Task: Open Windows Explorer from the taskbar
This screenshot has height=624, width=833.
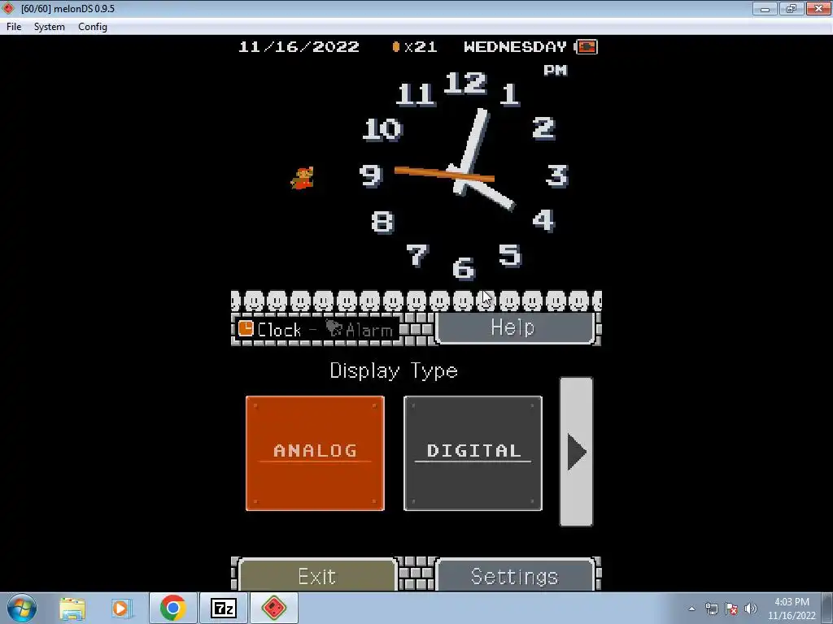Action: coord(72,609)
